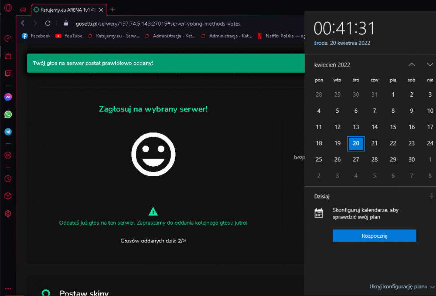Click the warning triangle icon
Viewport: 436px width, 296px height.
(153, 212)
